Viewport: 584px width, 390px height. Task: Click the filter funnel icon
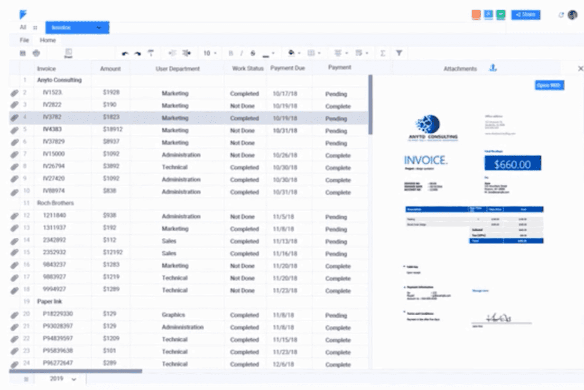point(399,53)
